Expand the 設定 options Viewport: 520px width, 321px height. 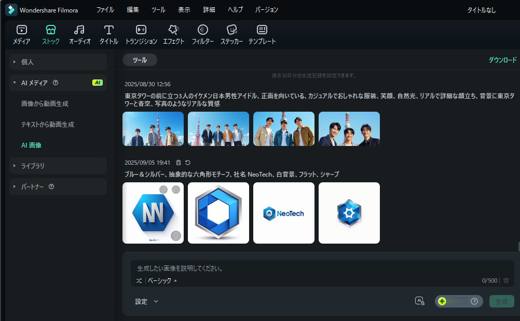pyautogui.click(x=146, y=301)
